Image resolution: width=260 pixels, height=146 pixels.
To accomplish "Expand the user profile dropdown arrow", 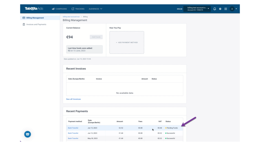I will coord(236,9).
